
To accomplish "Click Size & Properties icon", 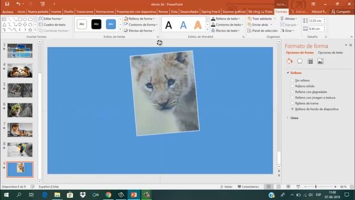I will pos(310,61).
